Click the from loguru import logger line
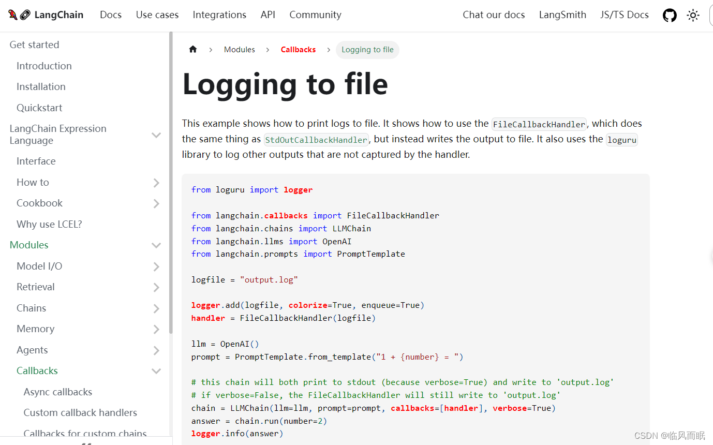Viewport: 713px width, 445px height. [252, 190]
